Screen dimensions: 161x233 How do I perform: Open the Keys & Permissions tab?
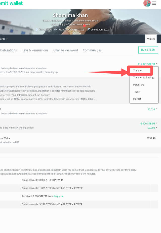click(x=35, y=50)
